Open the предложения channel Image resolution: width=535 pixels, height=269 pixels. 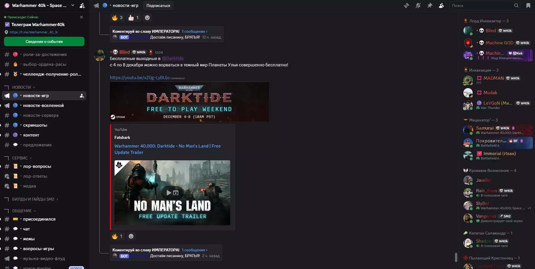[x=44, y=145]
